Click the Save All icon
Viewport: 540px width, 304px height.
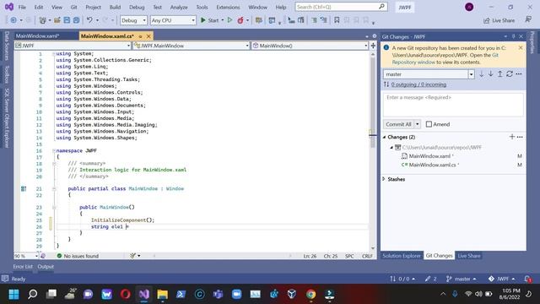click(76, 20)
